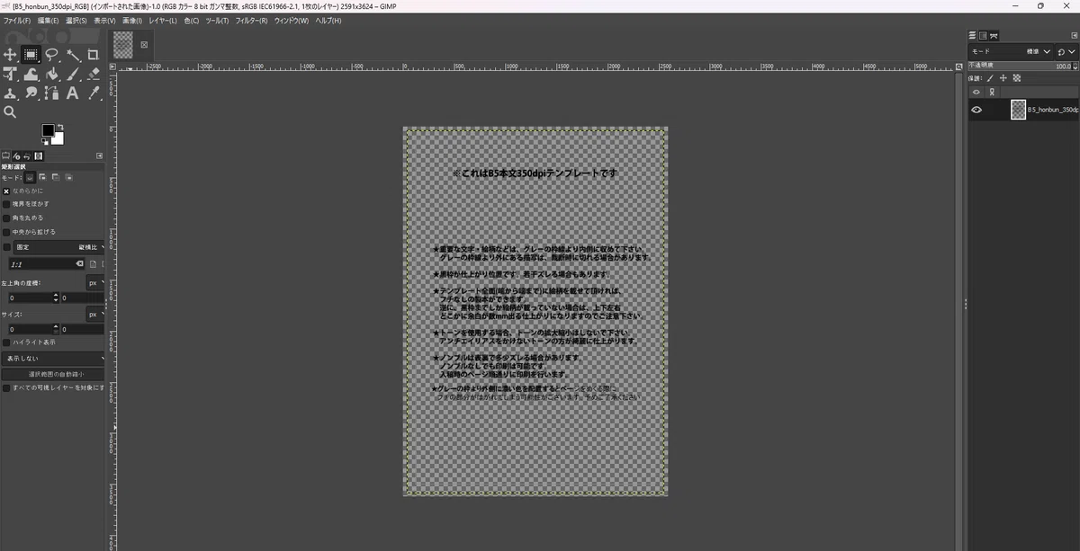Image resolution: width=1080 pixels, height=551 pixels.
Task: Open the ファイル(F) menu
Action: click(17, 20)
